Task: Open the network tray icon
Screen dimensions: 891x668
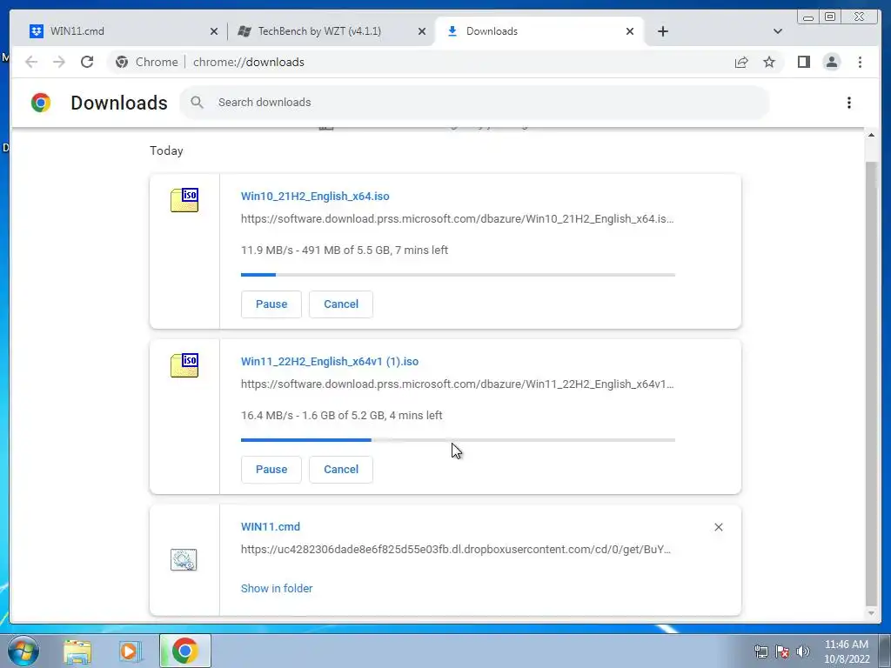Action: [761, 651]
